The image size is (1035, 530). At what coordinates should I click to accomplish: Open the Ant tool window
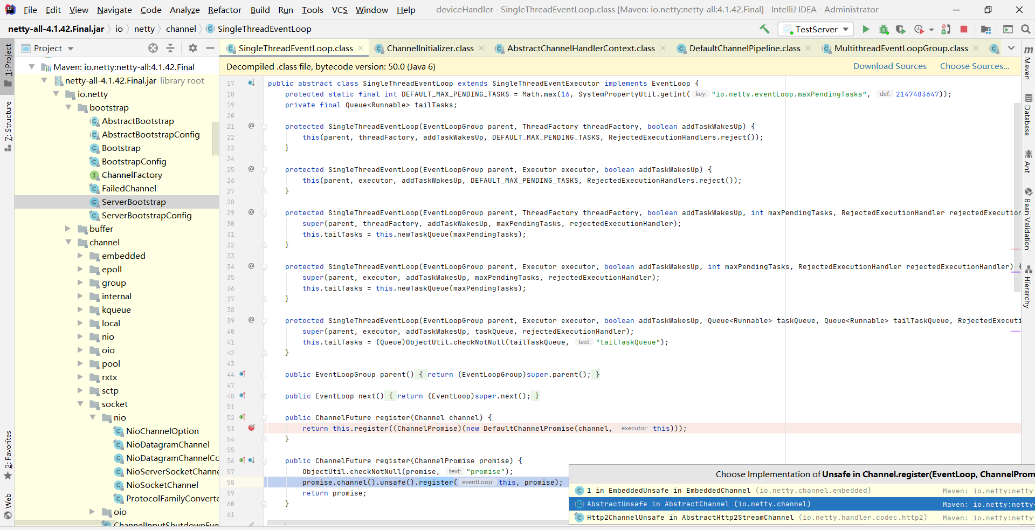click(x=1028, y=162)
